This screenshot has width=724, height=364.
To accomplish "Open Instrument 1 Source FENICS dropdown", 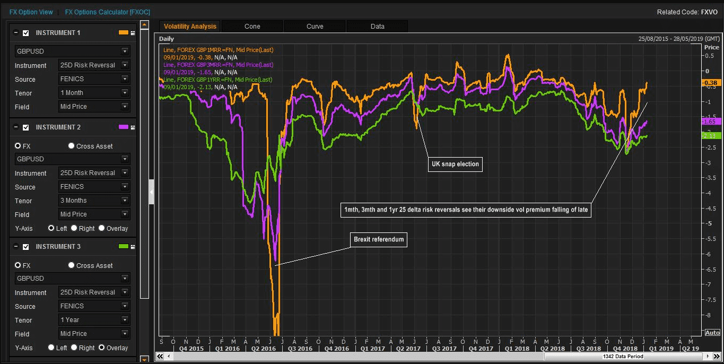I will 94,79.
